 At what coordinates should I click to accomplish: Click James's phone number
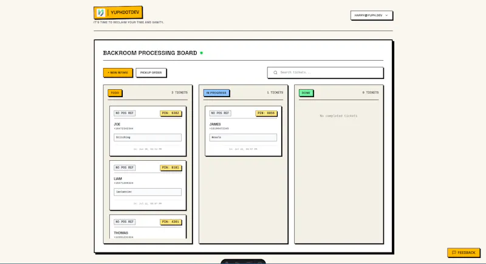[x=219, y=129]
